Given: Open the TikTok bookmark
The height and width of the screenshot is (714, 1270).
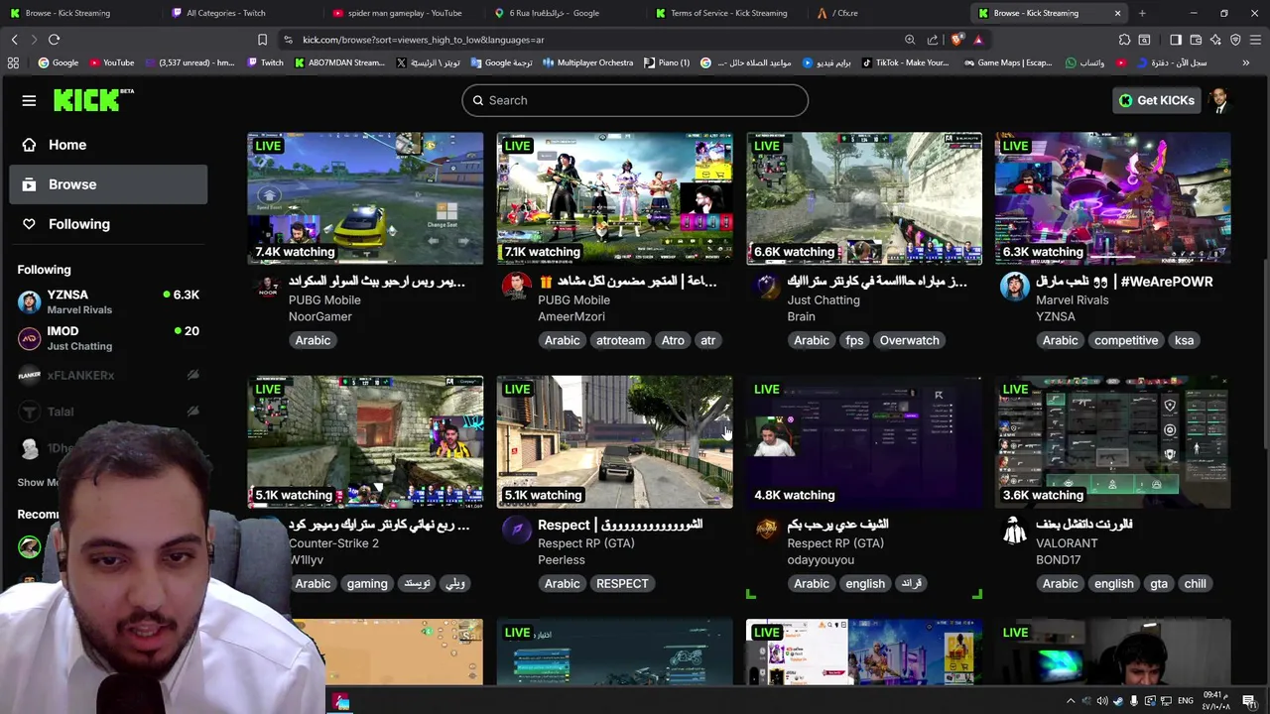Looking at the screenshot, I should [x=905, y=62].
